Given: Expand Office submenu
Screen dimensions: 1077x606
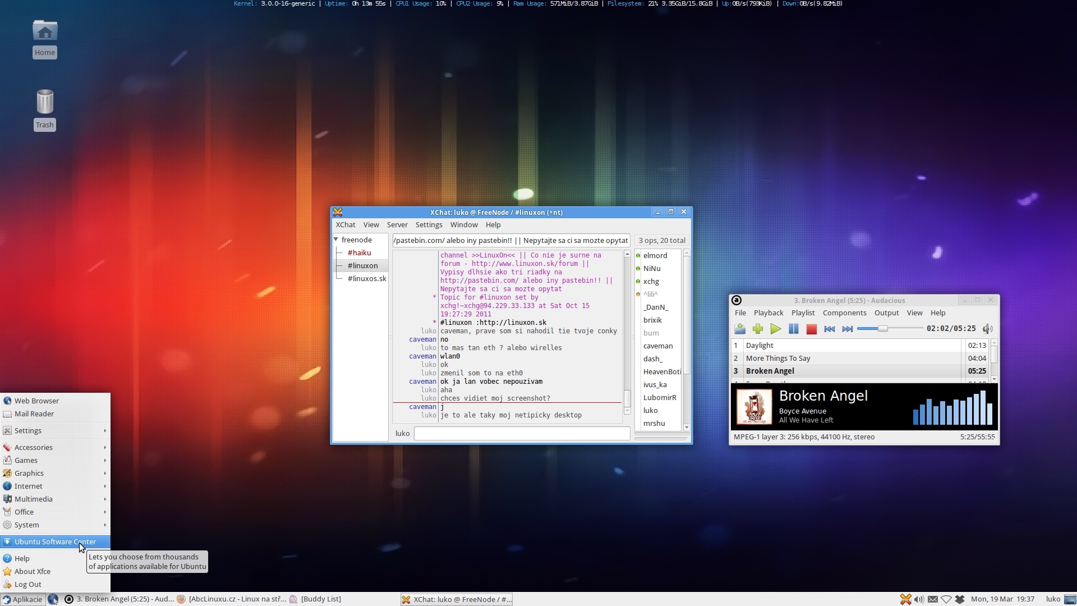Looking at the screenshot, I should 55,512.
